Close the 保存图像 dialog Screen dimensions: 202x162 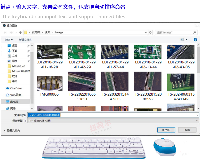click(197, 26)
